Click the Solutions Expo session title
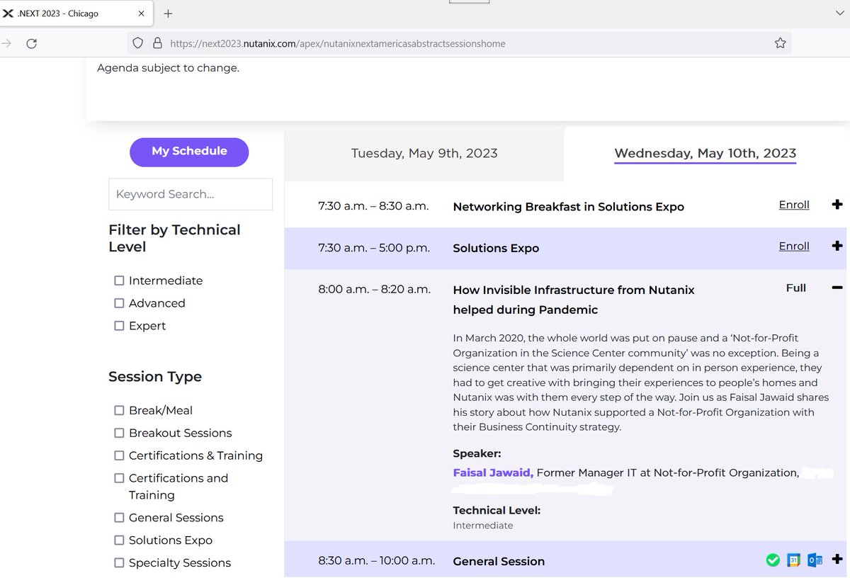Viewport: 850px width, 578px height. [496, 248]
